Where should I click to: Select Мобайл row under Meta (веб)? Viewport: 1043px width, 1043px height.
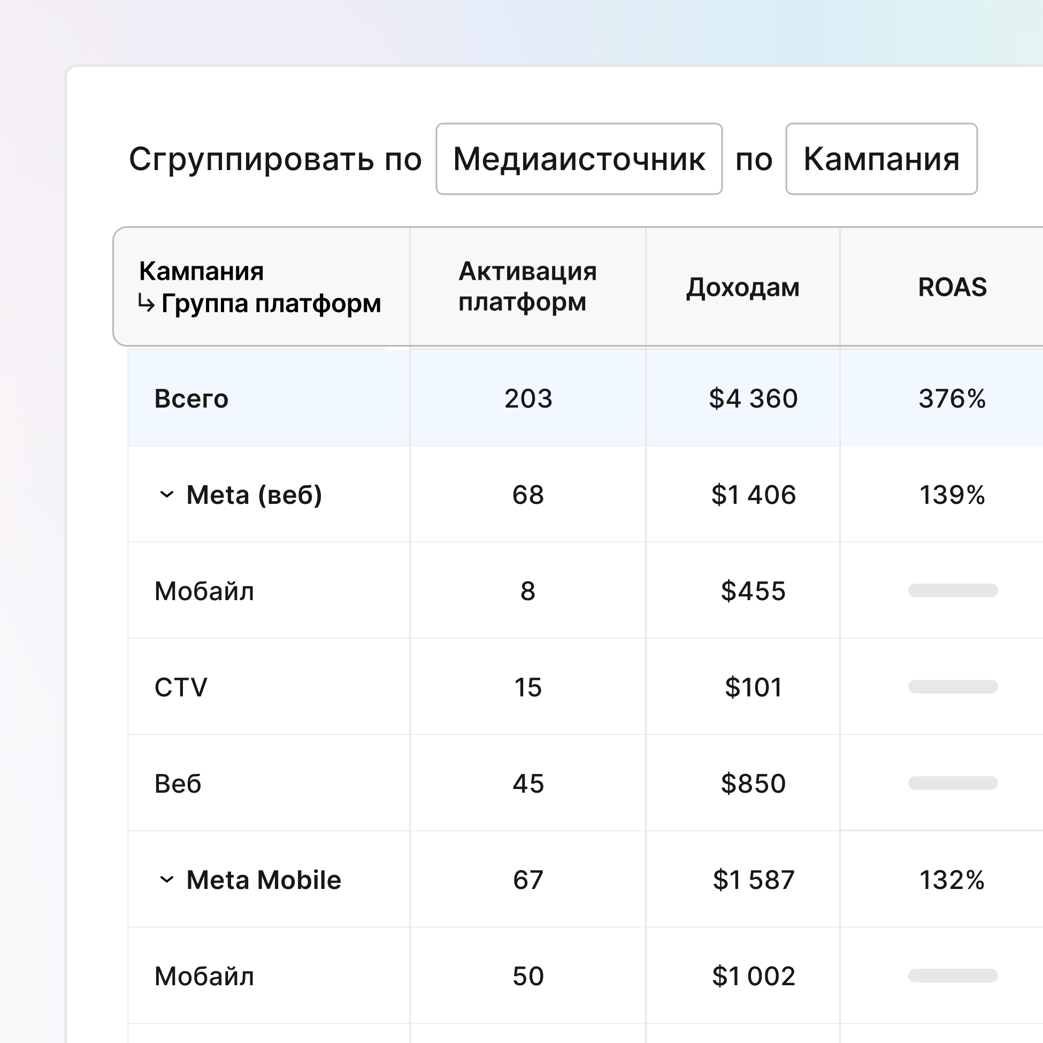pyautogui.click(x=204, y=590)
